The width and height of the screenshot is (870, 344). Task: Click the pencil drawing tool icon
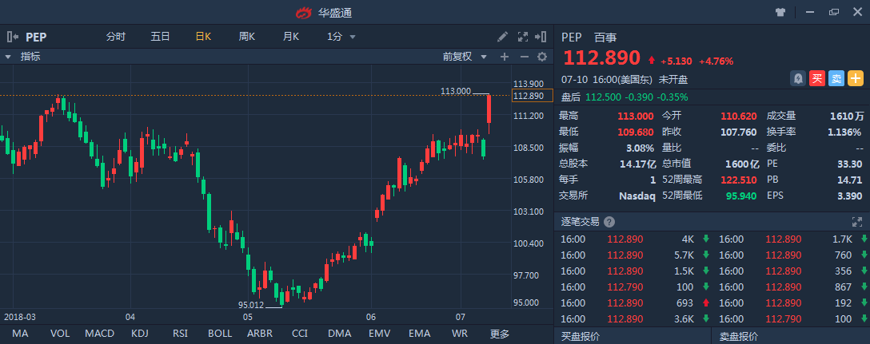click(503, 37)
